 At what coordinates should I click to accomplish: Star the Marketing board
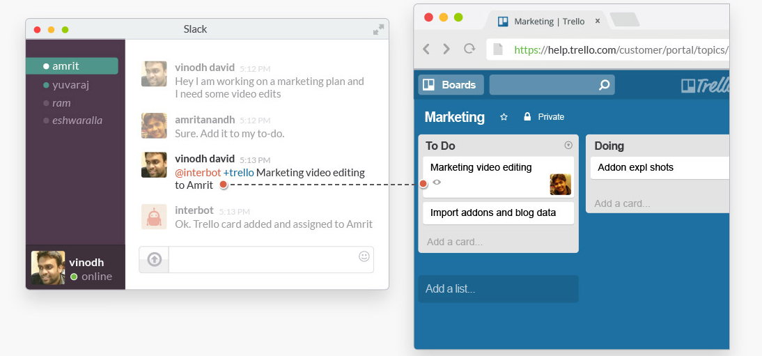tap(504, 117)
